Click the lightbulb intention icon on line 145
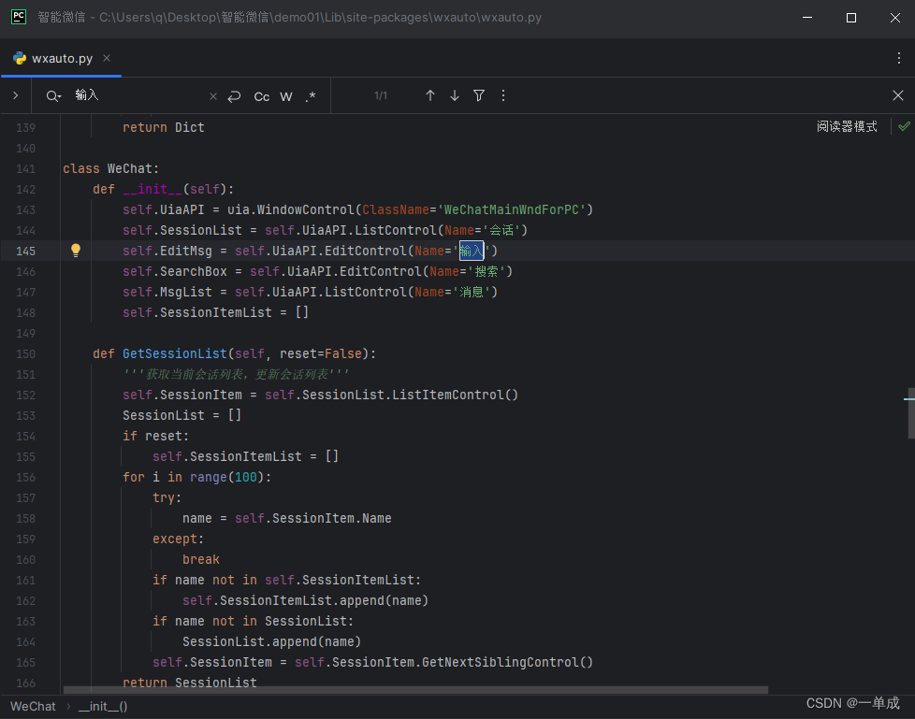Viewport: 915px width, 719px height. pyautogui.click(x=76, y=250)
